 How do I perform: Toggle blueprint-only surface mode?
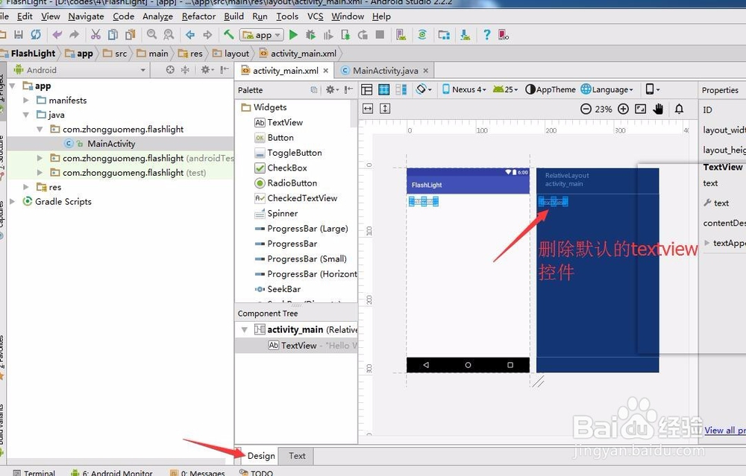click(x=383, y=89)
